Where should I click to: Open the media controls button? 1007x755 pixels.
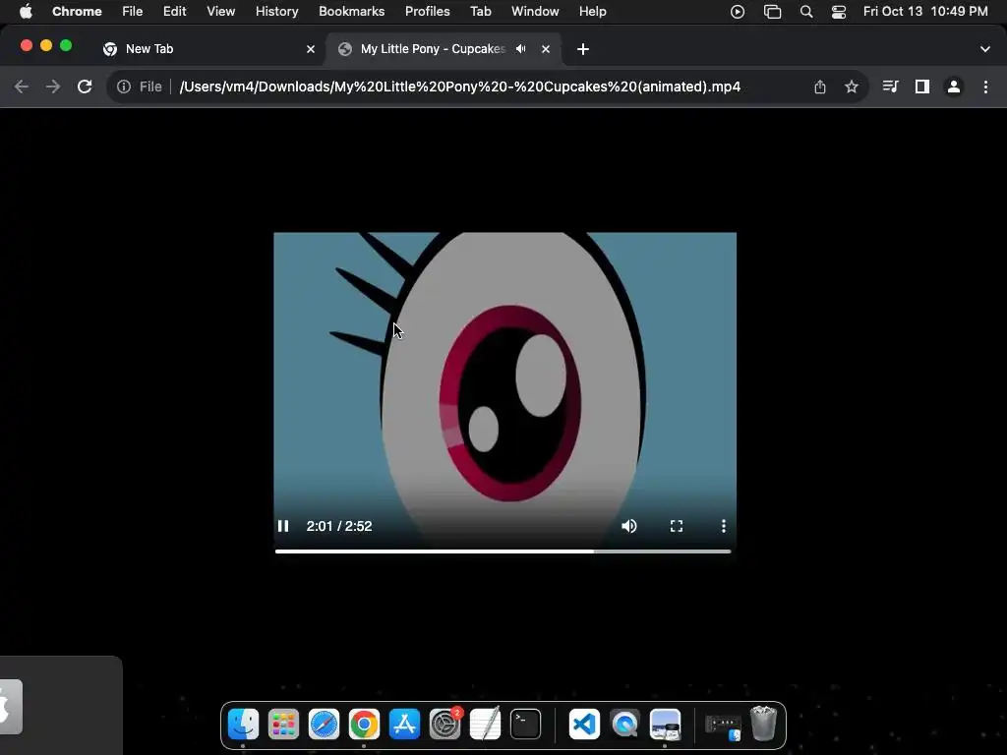[x=890, y=87]
